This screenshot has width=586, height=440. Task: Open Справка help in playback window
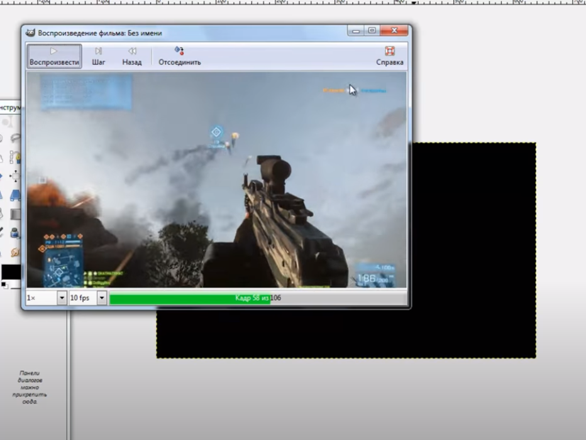[x=389, y=56]
